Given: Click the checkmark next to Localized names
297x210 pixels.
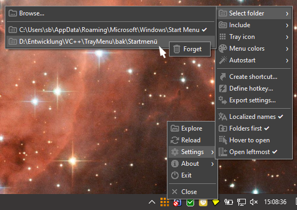Looking at the screenshot, I should [280, 117].
